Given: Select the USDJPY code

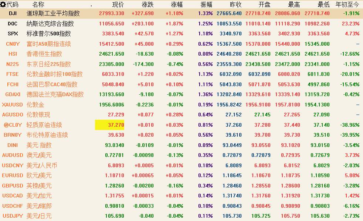Looking at the screenshot, I should pyautogui.click(x=13, y=216).
